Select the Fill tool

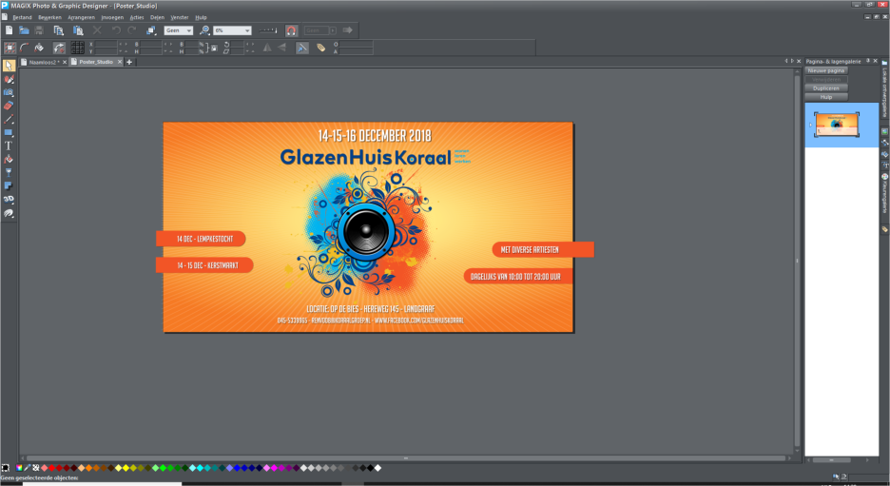[9, 159]
